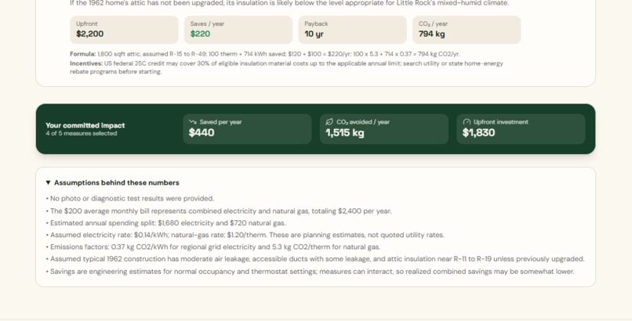Select the green $220 Saves / year value
The width and height of the screenshot is (632, 321).
pyautogui.click(x=200, y=34)
